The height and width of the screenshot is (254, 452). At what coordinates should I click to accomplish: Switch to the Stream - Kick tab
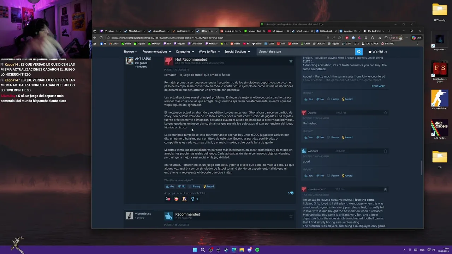[x=254, y=31]
